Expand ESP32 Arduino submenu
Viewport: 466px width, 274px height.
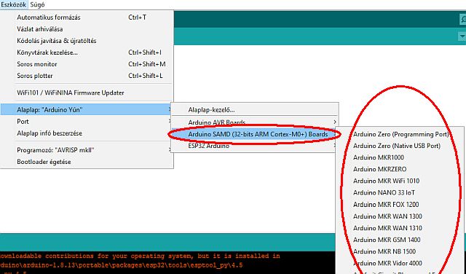pos(254,146)
